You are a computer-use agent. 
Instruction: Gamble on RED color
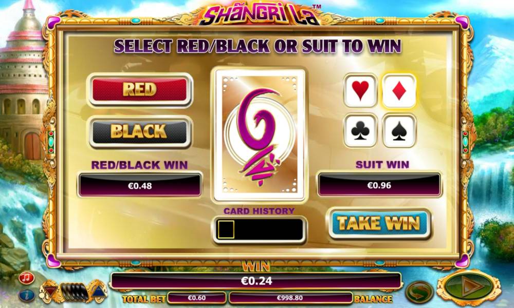140,89
